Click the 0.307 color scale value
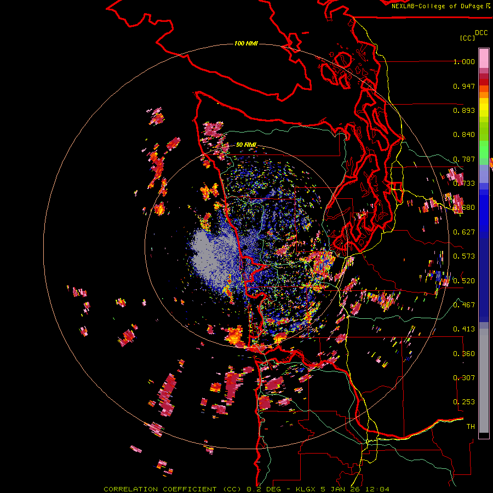The width and height of the screenshot is (493, 493). [x=464, y=378]
